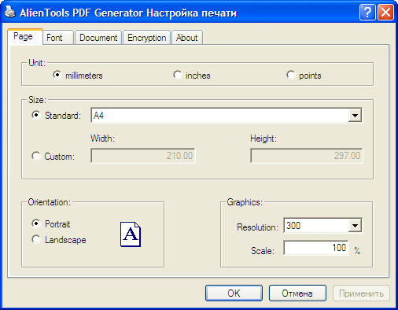398x310 pixels.
Task: Go to the About tab
Action: tap(187, 38)
